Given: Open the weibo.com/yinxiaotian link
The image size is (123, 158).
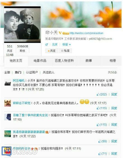Looking at the screenshot, I should [86, 33].
